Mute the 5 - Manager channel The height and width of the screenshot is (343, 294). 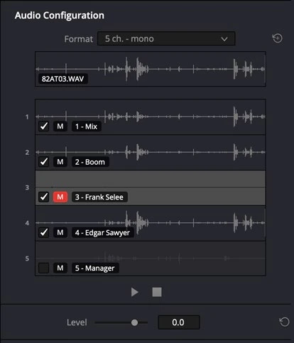pos(60,268)
